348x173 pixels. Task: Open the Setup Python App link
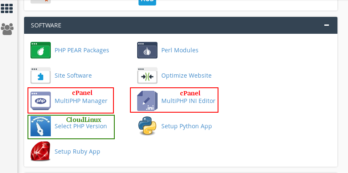point(186,126)
